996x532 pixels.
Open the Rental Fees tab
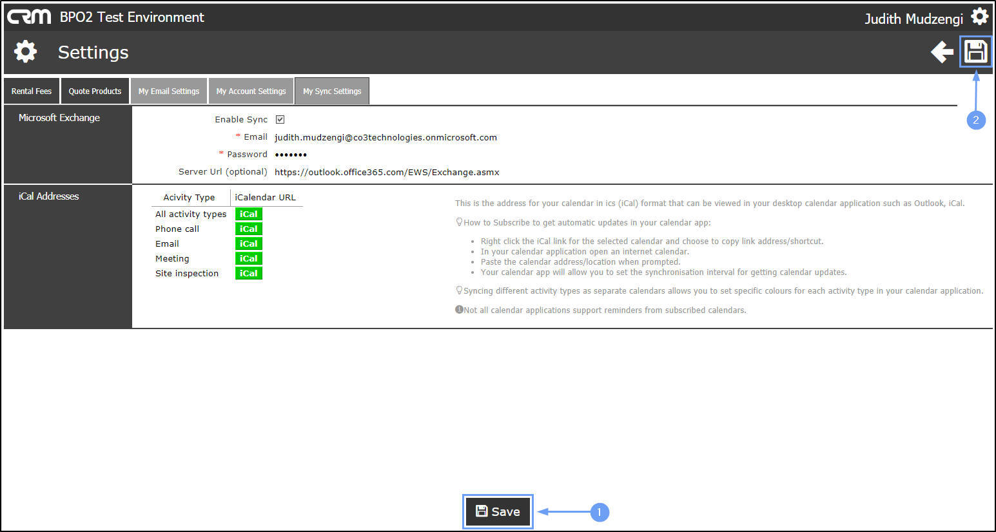(x=32, y=91)
